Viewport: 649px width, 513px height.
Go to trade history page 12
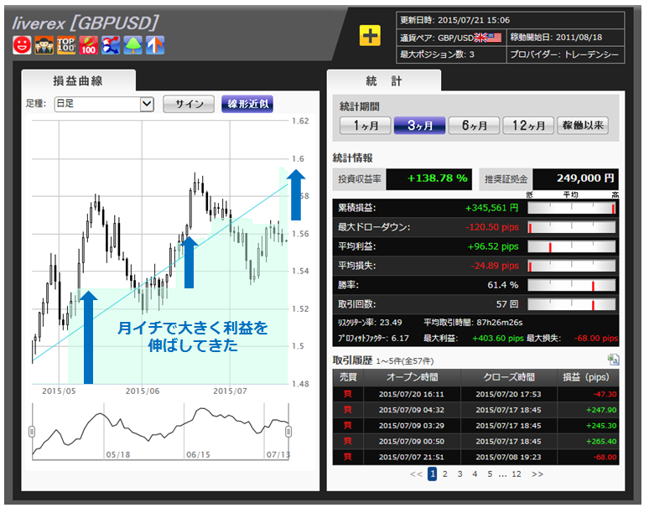(517, 474)
